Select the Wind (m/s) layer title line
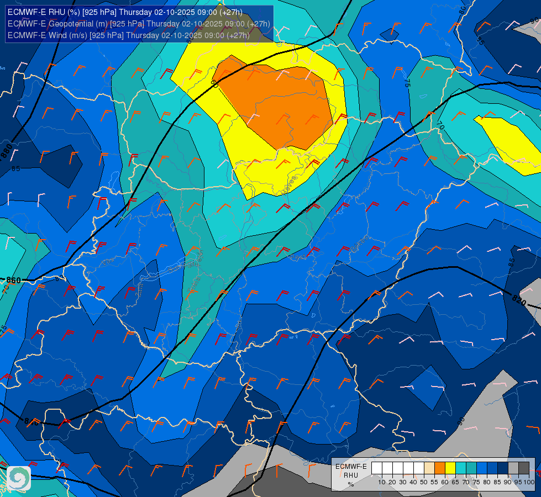 click(128, 35)
